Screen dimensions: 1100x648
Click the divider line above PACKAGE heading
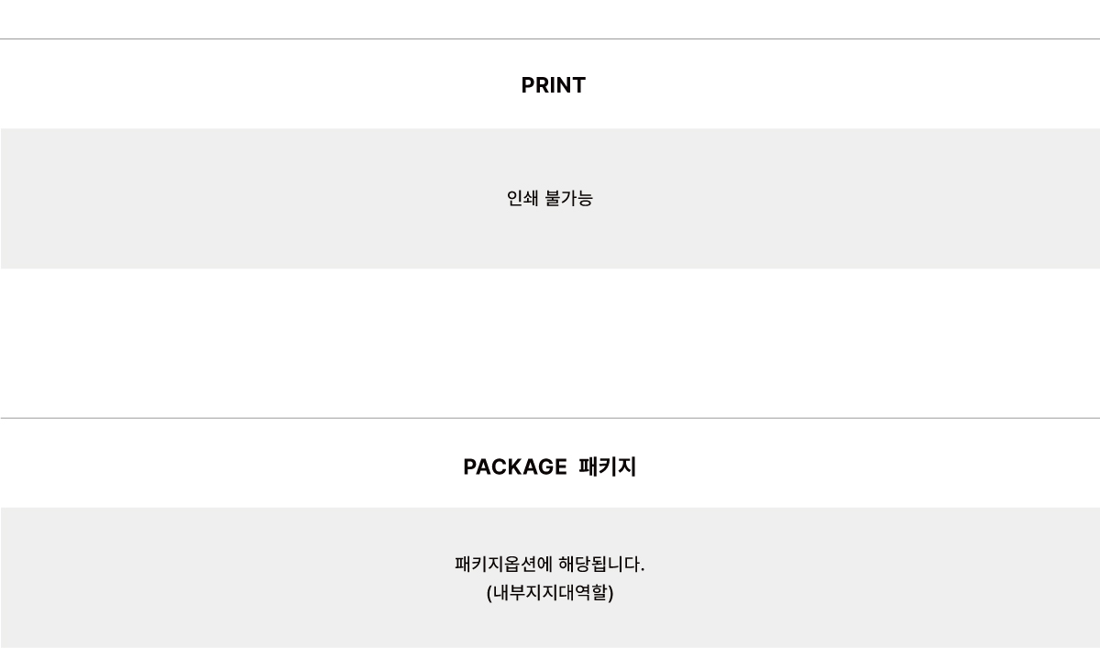point(550,418)
